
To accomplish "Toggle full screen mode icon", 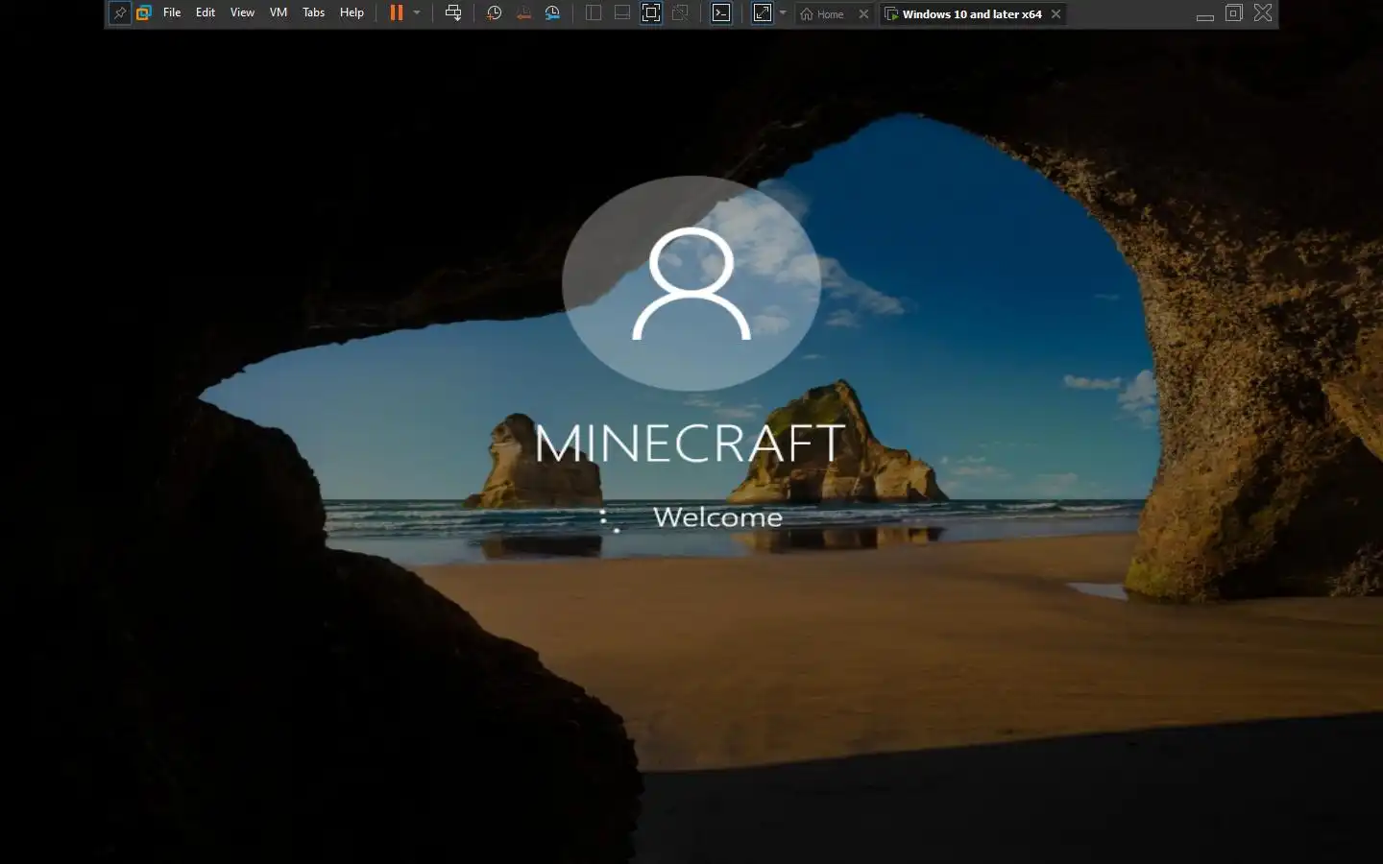I will pyautogui.click(x=651, y=13).
